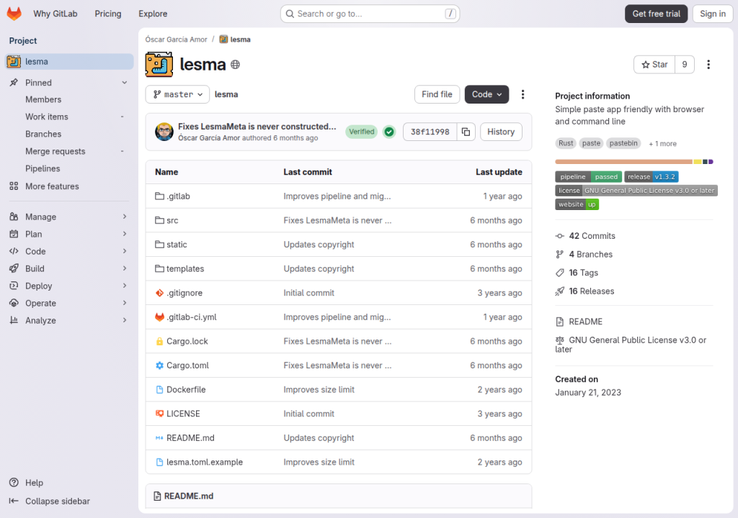Click the Rust topic tag
The width and height of the screenshot is (738, 518).
click(566, 143)
